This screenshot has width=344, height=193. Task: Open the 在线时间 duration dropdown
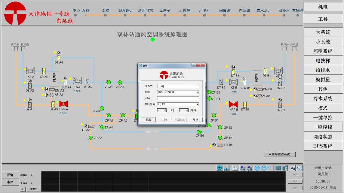pyautogui.click(x=197, y=104)
